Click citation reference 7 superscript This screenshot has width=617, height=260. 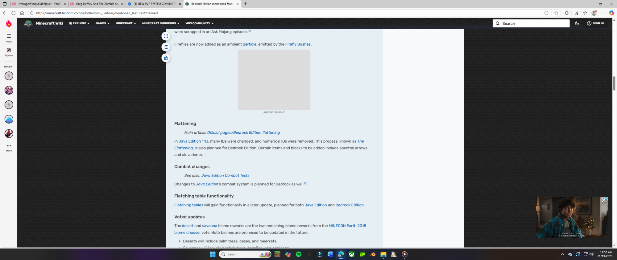coord(306,183)
